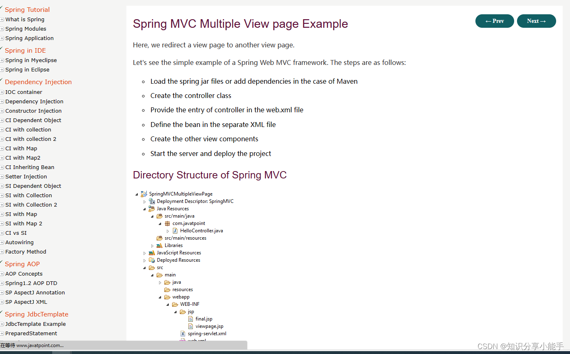570x354 pixels.
Task: Click the com.javatpoint package icon
Action: coord(167,223)
